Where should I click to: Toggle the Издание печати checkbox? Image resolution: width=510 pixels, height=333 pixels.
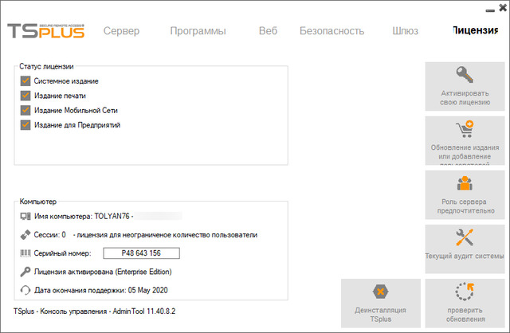point(24,96)
